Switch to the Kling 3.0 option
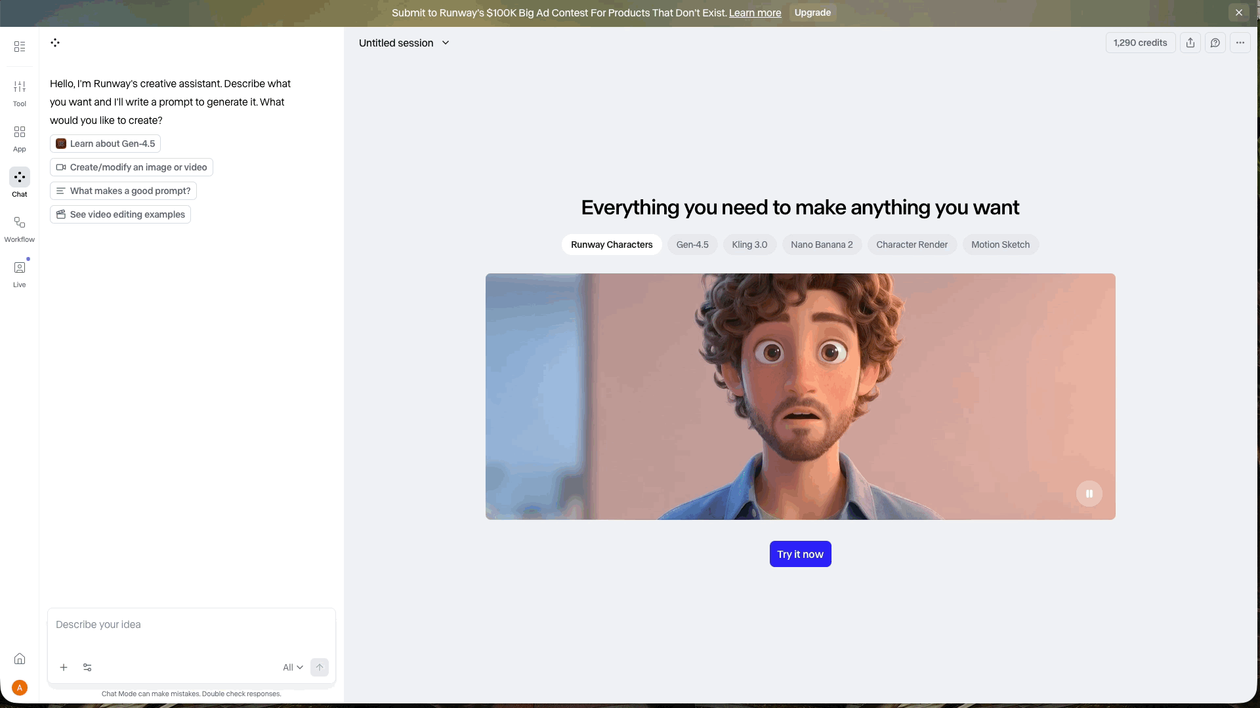This screenshot has height=708, width=1260. coord(749,245)
